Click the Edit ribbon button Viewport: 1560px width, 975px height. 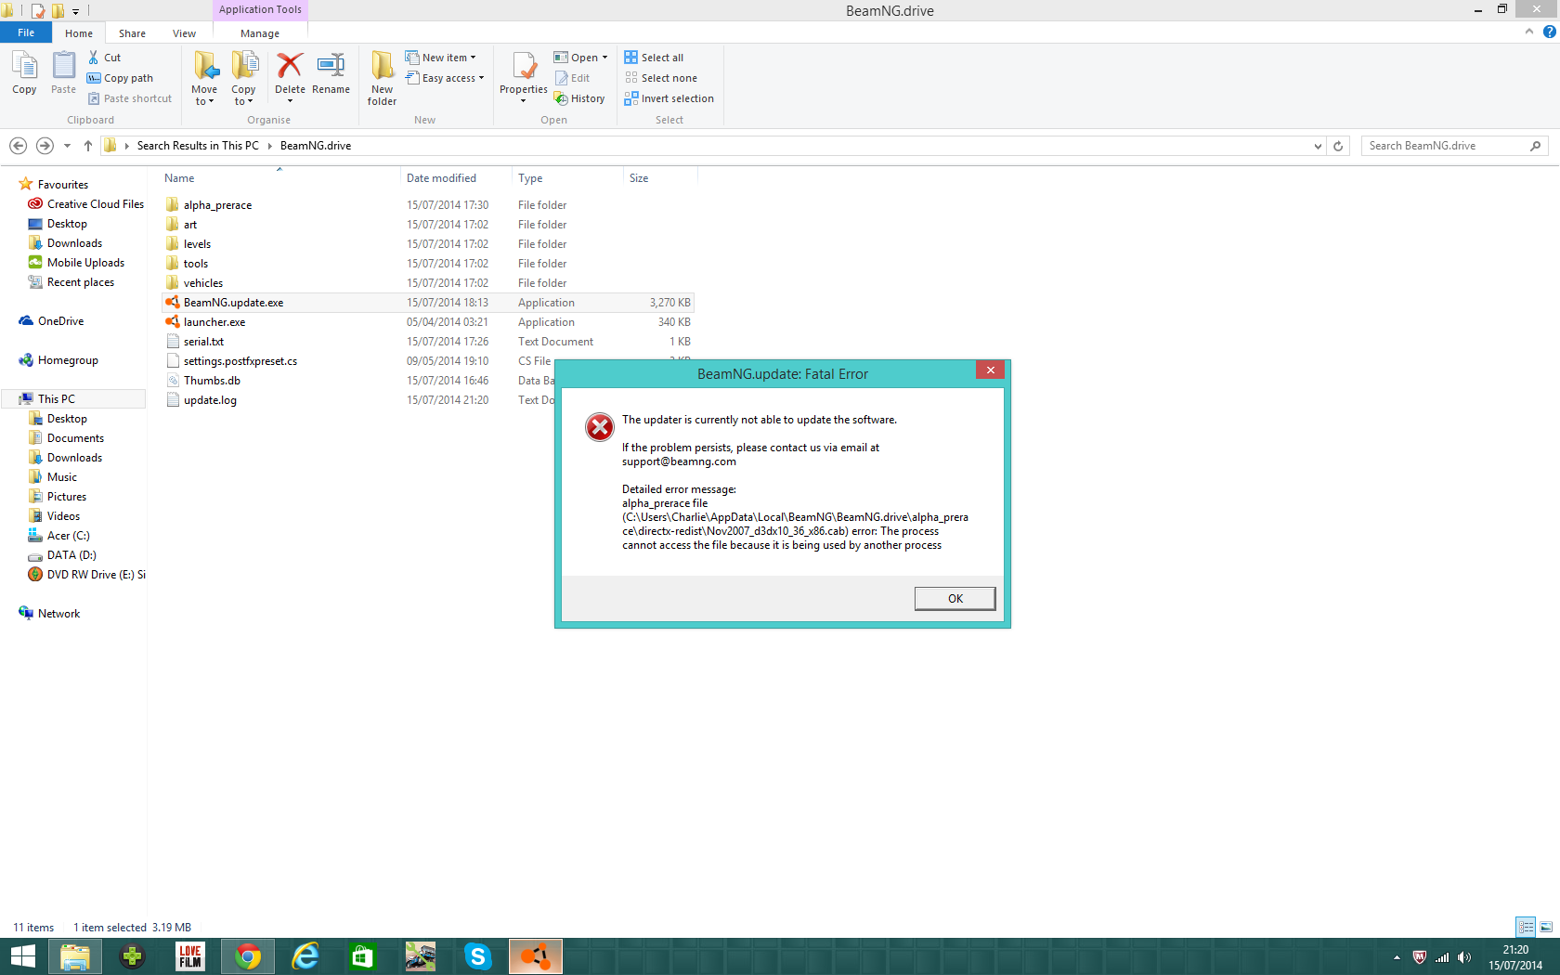572,78
